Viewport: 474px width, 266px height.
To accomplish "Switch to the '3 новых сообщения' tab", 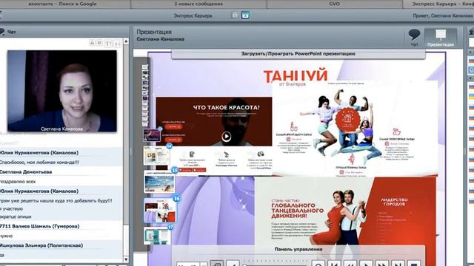I will (x=198, y=4).
